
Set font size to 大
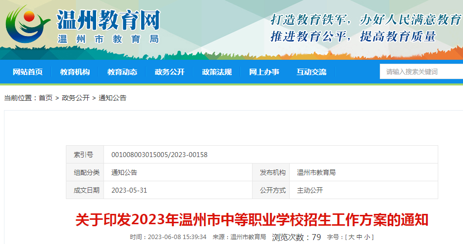352,237
